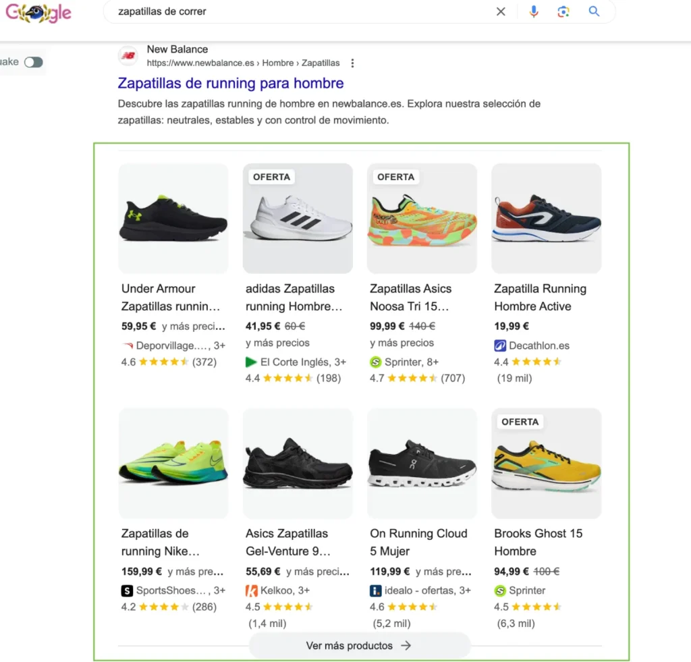Open the On Running Cloud shoe image
The image size is (691, 662).
[422, 463]
